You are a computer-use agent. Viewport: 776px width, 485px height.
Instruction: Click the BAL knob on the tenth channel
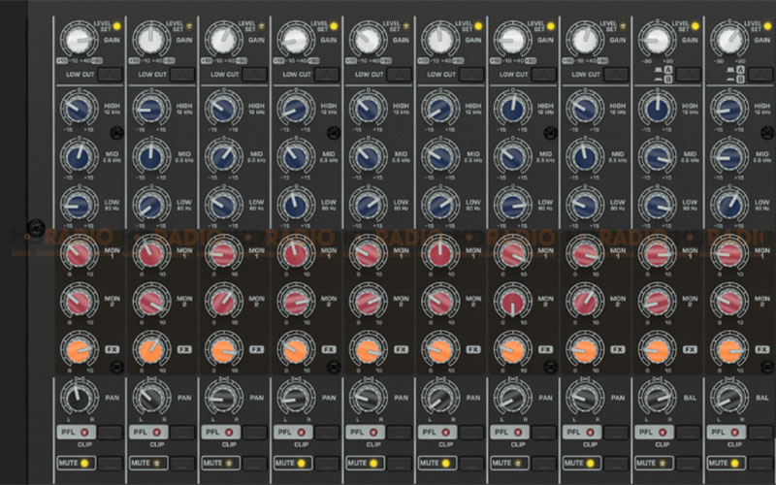[730, 397]
